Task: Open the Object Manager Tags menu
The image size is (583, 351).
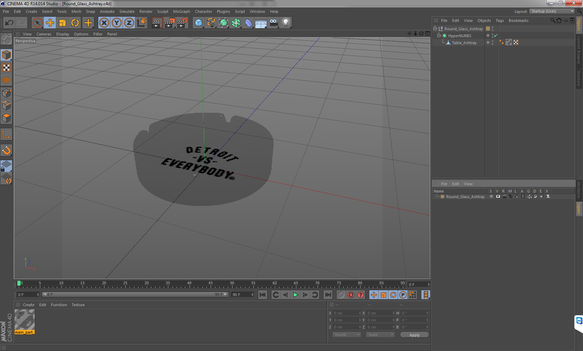Action: point(500,21)
